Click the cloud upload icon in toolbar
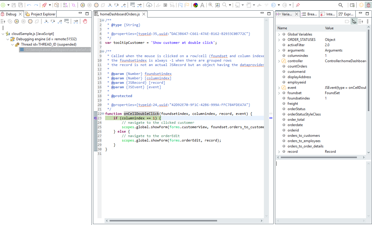Viewport: 372px width, 225px height. click(x=149, y=5)
